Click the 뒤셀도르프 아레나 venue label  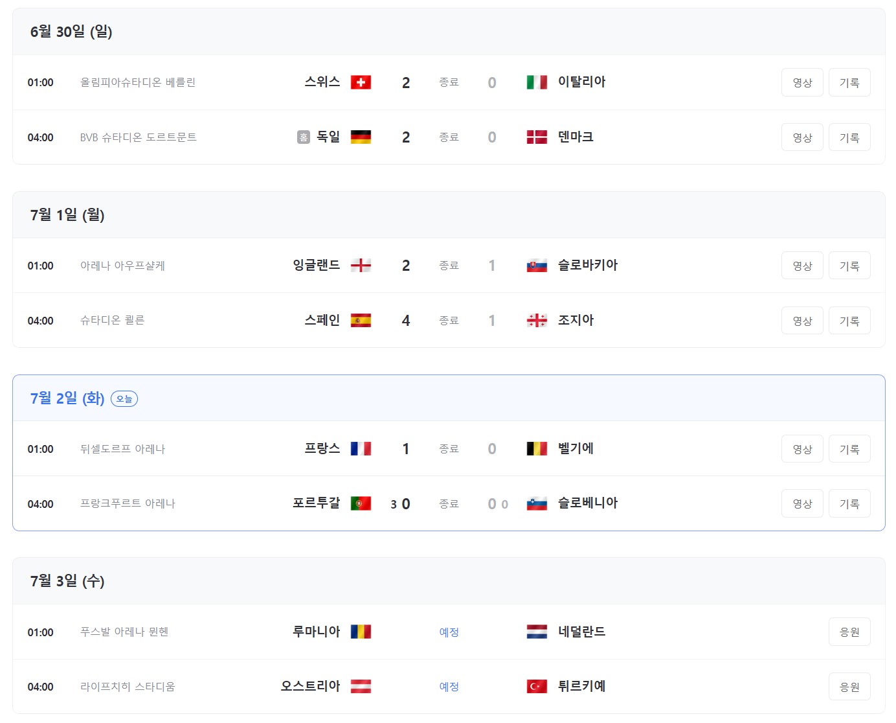(x=123, y=449)
